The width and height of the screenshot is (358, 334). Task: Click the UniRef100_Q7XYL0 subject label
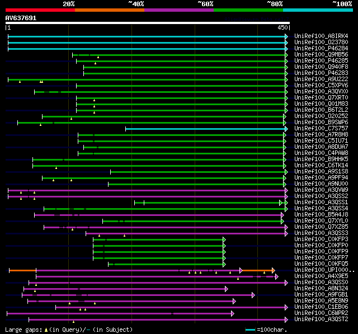pos(321,221)
